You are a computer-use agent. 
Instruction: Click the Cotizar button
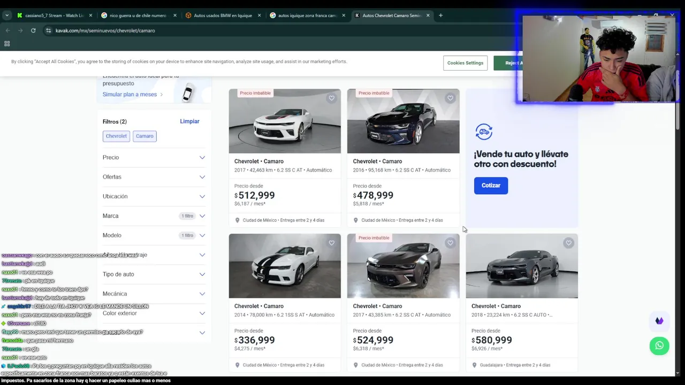point(491,186)
